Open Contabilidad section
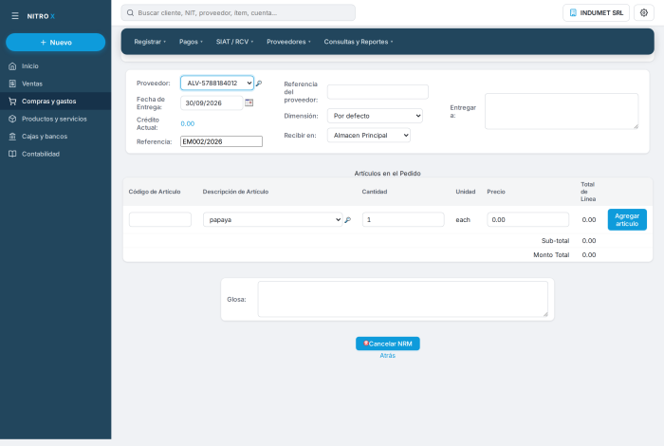 55,154
